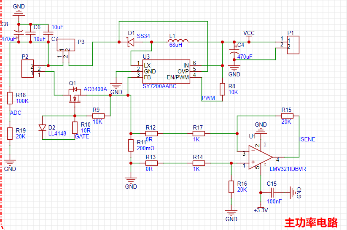Select the red 主功率电路 title text
The image size is (347, 230).
[x=311, y=222]
